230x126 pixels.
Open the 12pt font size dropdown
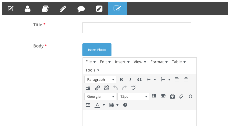[133, 96]
